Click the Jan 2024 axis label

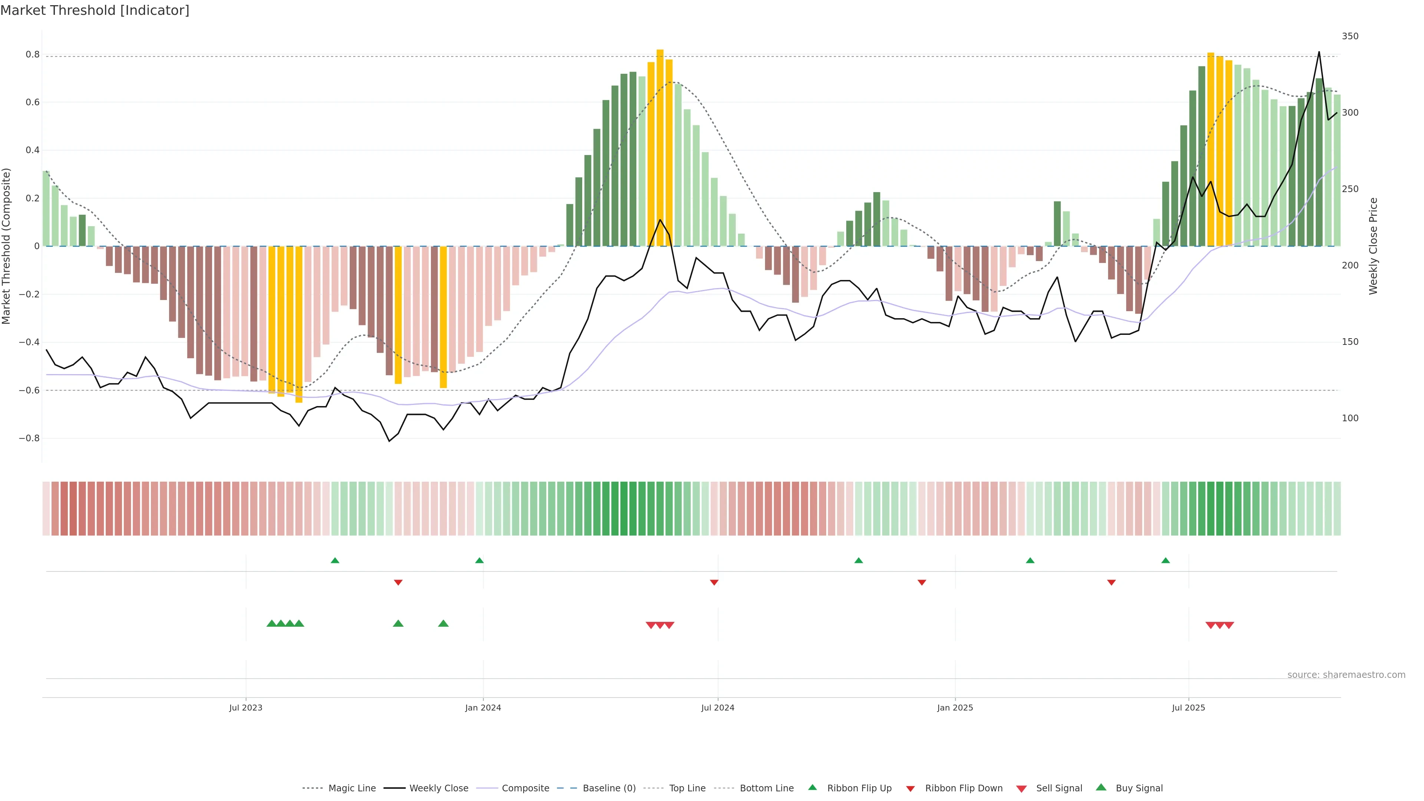tap(482, 708)
